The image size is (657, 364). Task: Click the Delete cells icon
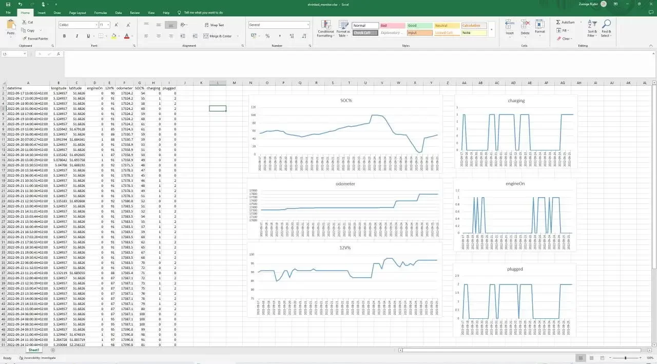[x=525, y=25]
